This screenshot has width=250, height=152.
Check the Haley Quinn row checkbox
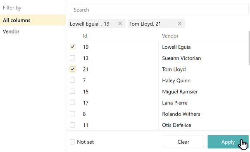72,80
